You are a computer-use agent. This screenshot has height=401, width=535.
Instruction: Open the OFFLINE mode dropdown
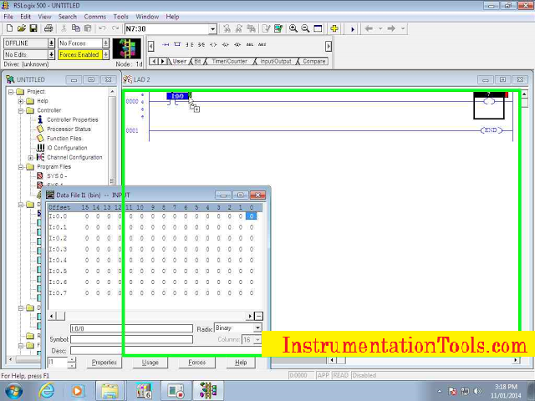pos(51,43)
